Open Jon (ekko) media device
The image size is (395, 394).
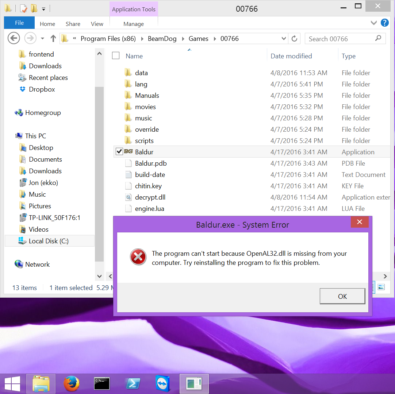tap(43, 182)
